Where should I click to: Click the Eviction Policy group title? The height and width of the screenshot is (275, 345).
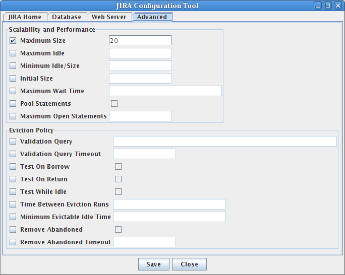(31, 130)
